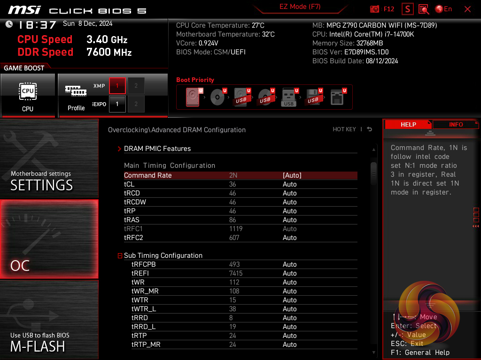Open the HOT KEY menu

pyautogui.click(x=344, y=129)
